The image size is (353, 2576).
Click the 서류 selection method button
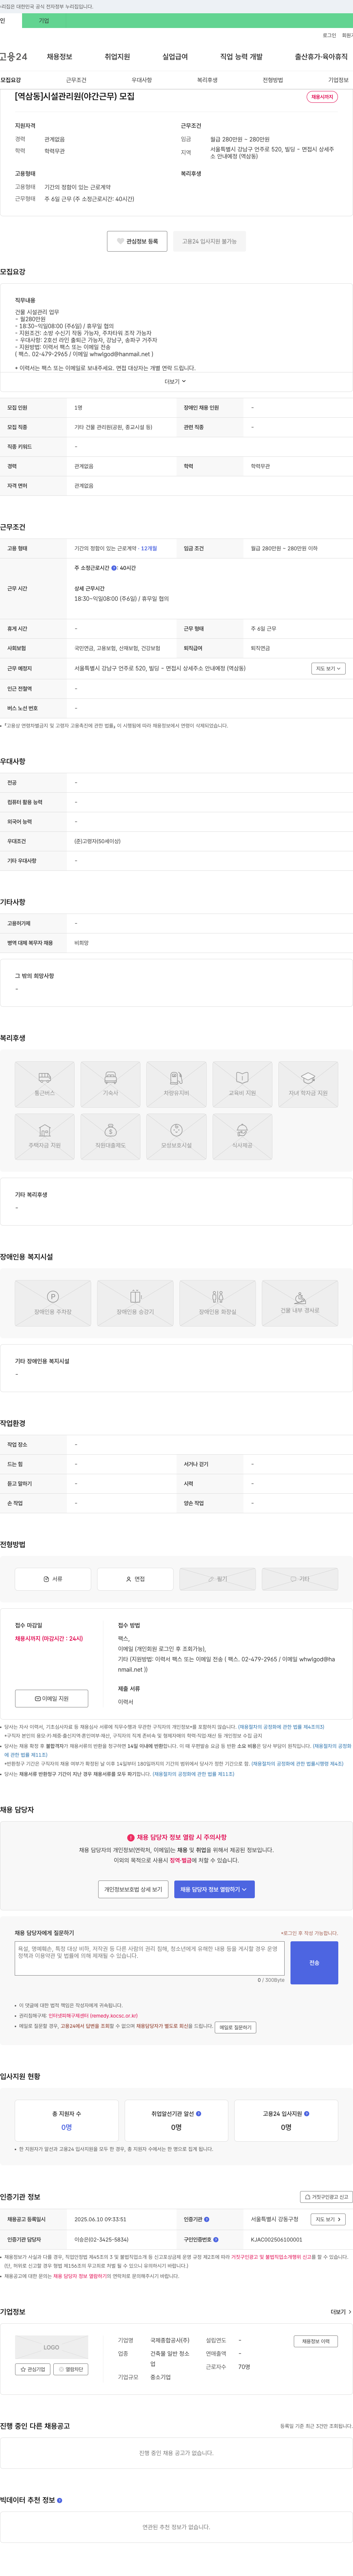tap(53, 1579)
